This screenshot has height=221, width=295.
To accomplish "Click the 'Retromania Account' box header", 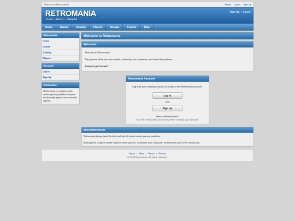I will click(x=168, y=79).
